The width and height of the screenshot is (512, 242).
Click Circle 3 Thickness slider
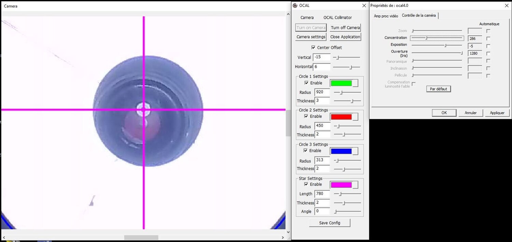(x=347, y=169)
